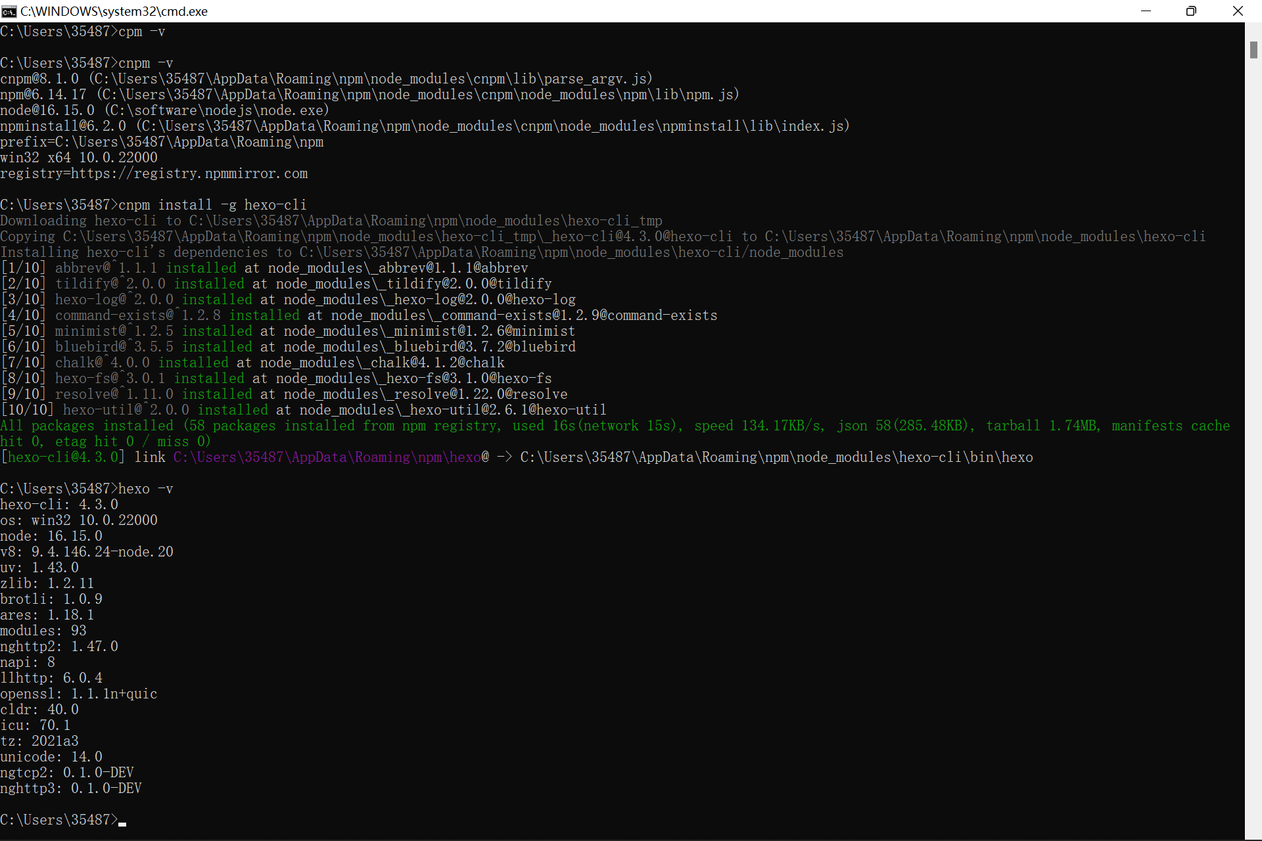Viewport: 1262px width, 841px height.
Task: Minimize the cmd.exe window
Action: (1146, 11)
